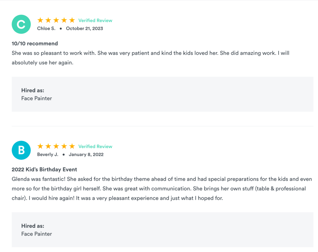The width and height of the screenshot is (318, 252).
Task: Click the "2022 Kid's Birthday Event" title
Action: coord(44,170)
